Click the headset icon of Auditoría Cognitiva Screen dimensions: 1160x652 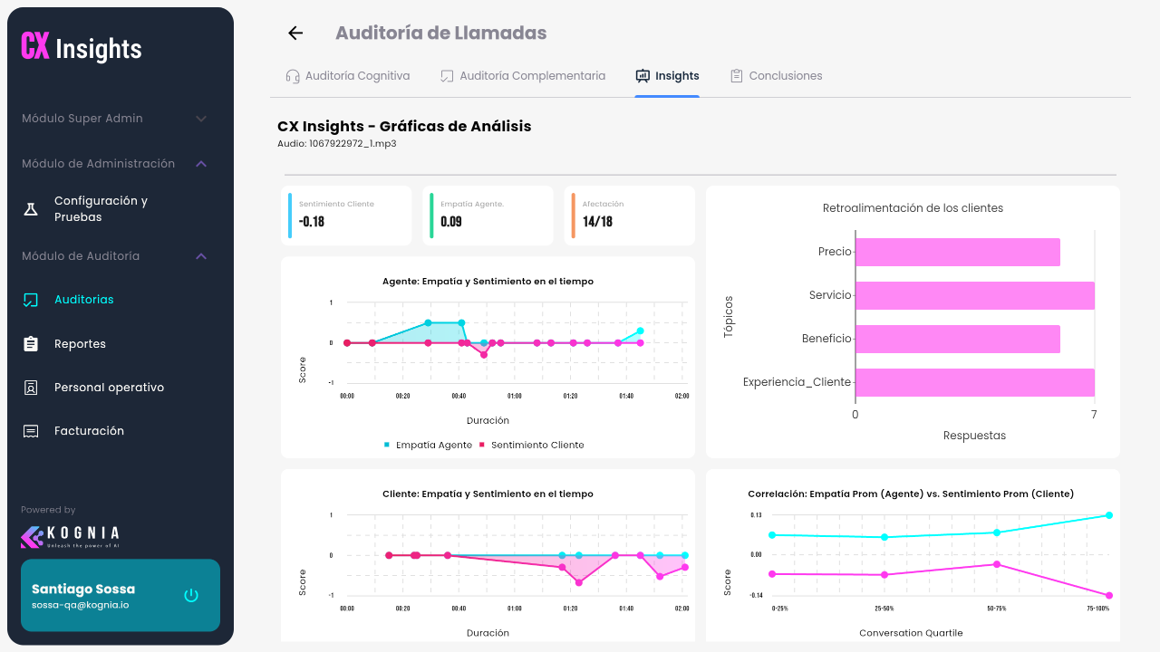[293, 76]
